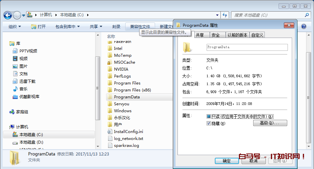Open recent pages dropdown beside Forward arrow
Screen dimensions: 314x169
(x=23, y=16)
